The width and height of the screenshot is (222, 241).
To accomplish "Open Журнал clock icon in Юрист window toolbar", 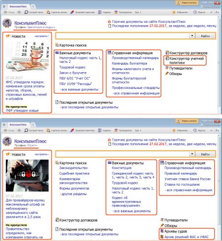I will (x=195, y=130).
